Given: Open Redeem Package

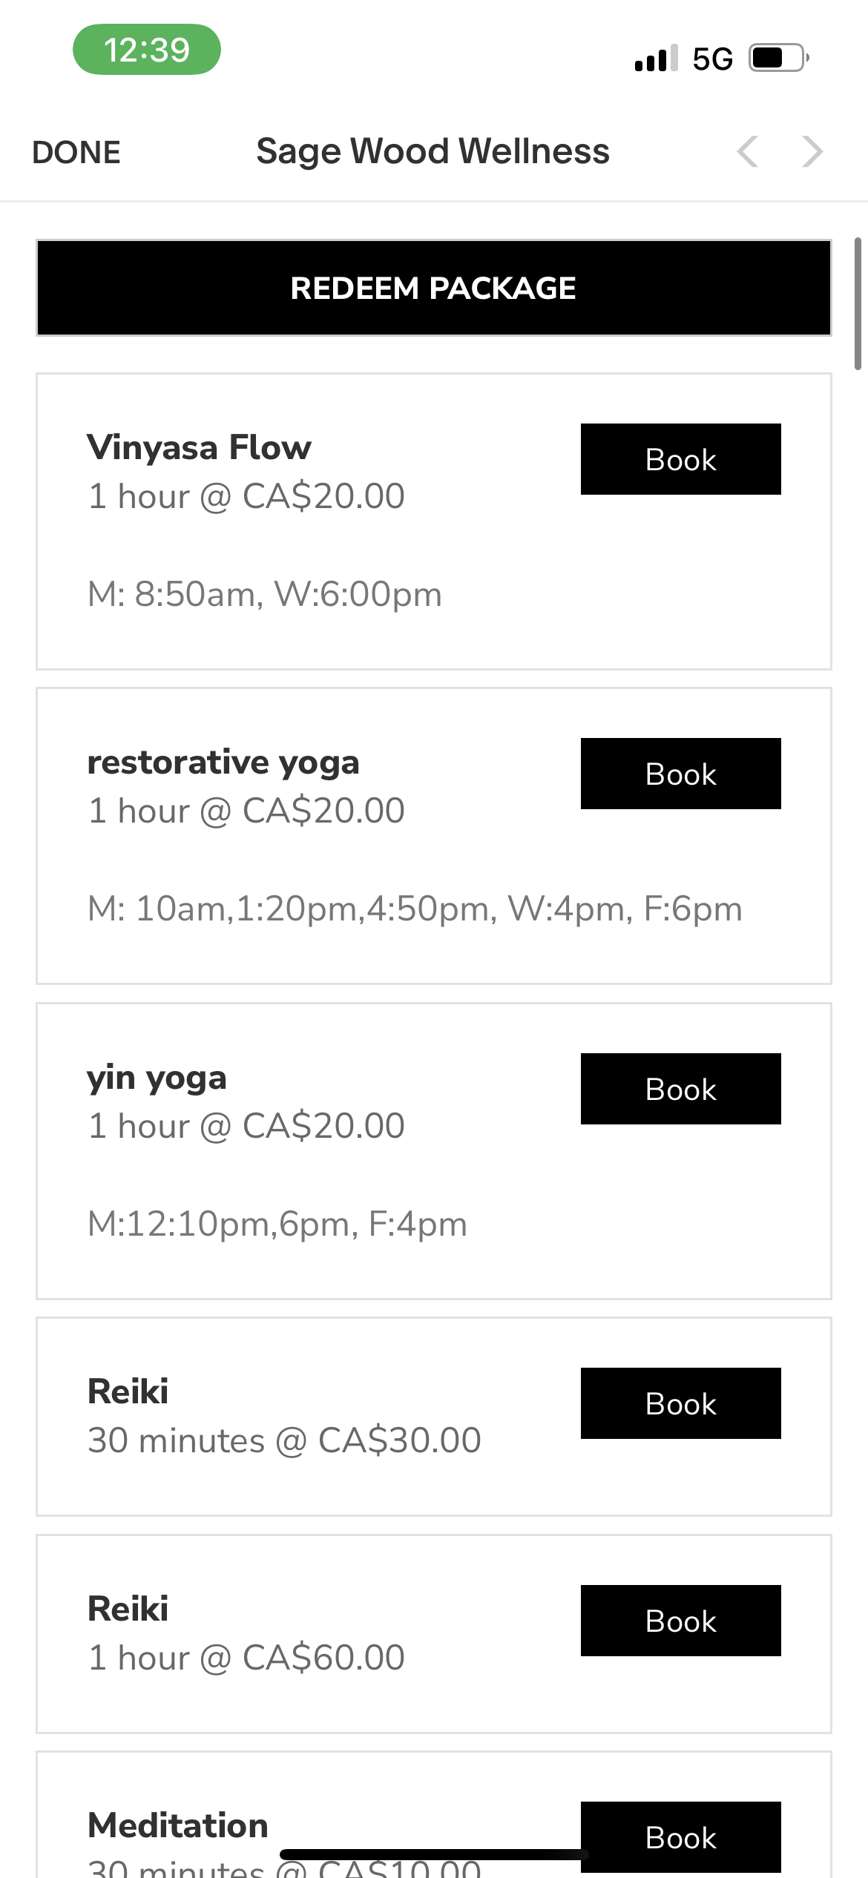Looking at the screenshot, I should [x=434, y=288].
